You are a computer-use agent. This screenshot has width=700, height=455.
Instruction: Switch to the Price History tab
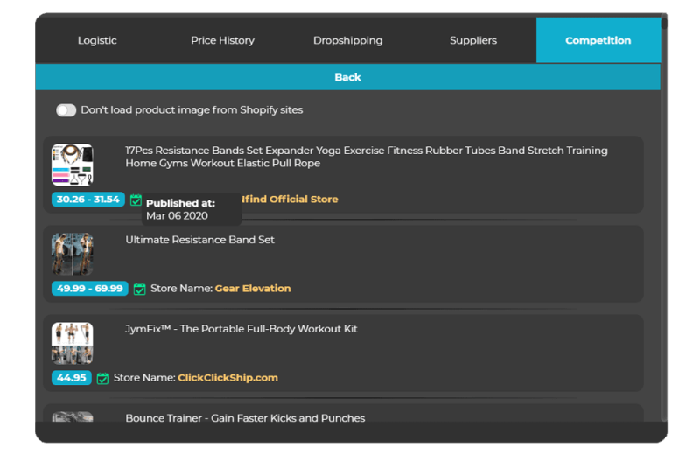coord(222,40)
